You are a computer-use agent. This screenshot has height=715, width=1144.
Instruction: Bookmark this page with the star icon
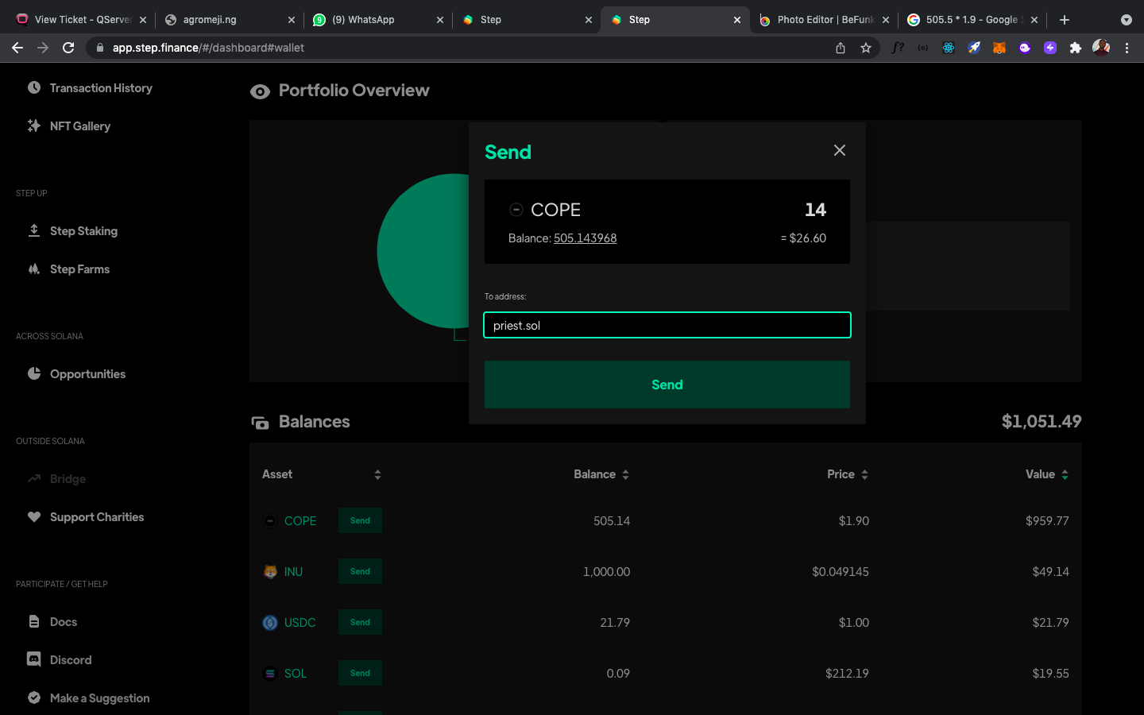866,48
